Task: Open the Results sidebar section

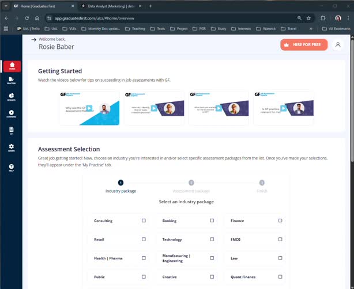Action: pyautogui.click(x=12, y=97)
